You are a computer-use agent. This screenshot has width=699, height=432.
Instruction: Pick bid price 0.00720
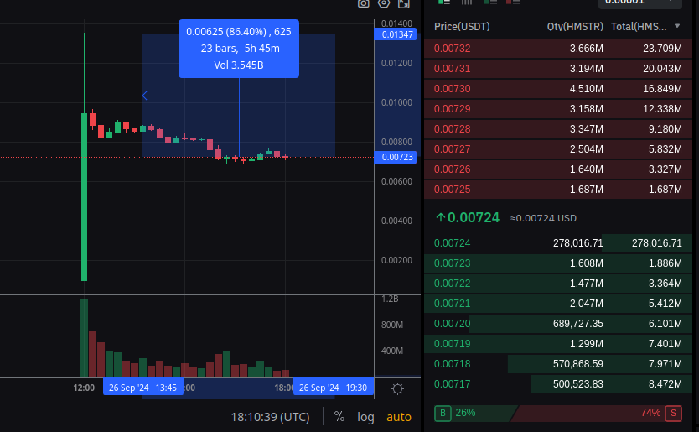pos(452,323)
